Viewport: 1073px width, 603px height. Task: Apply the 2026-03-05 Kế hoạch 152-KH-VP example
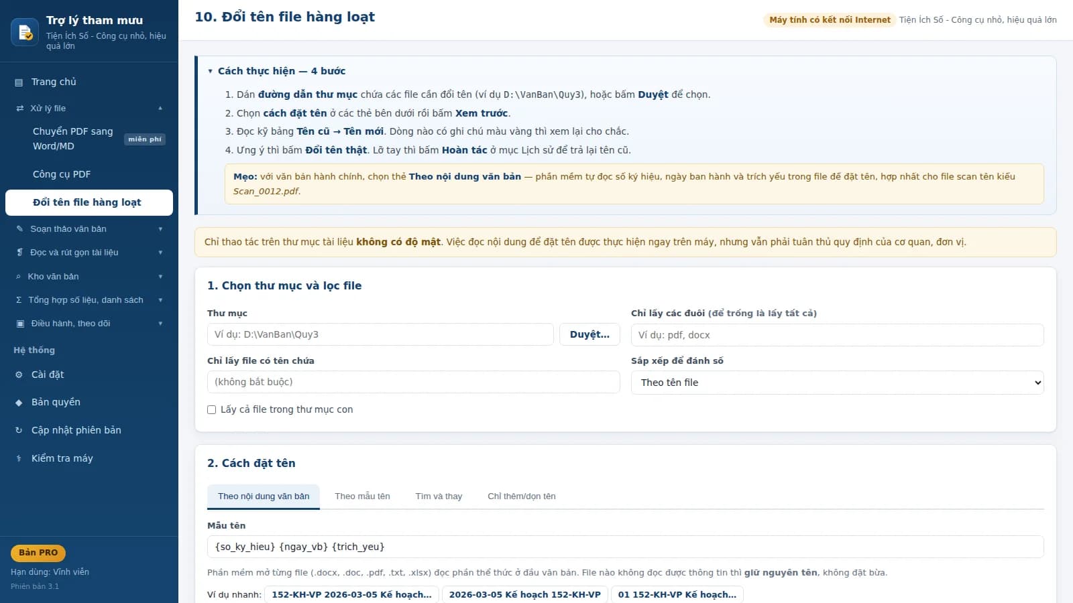pos(525,595)
